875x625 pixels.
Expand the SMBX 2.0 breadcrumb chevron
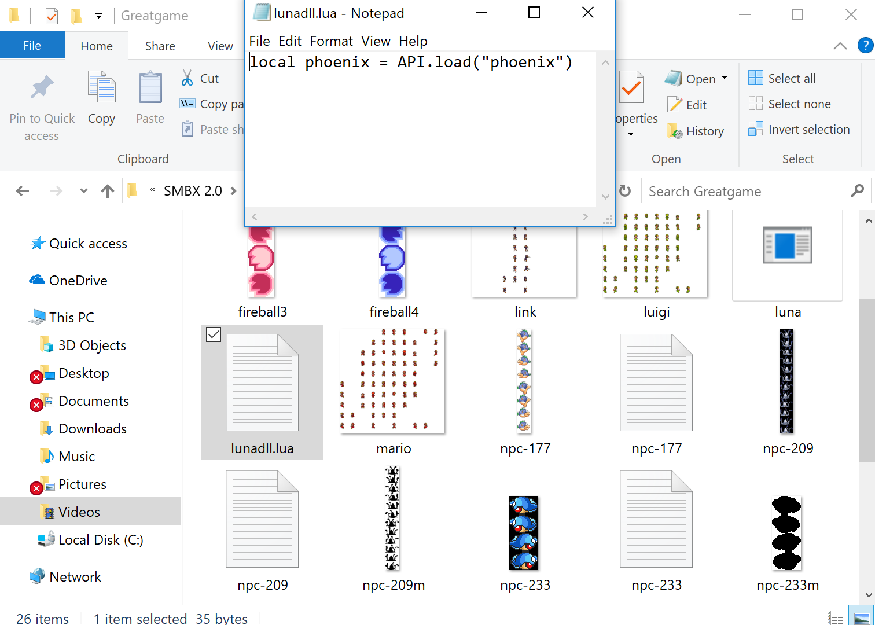pos(233,191)
